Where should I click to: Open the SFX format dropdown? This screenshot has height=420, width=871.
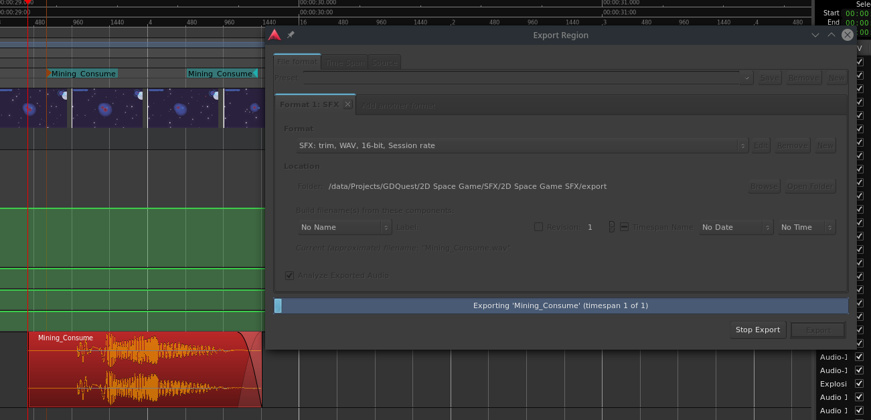(x=522, y=145)
